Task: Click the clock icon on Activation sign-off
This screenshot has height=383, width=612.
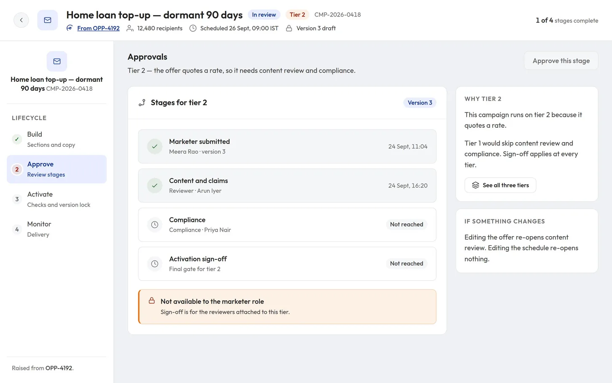Action: (155, 264)
